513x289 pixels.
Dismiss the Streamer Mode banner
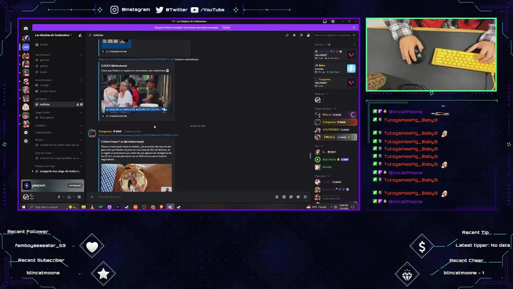(353, 28)
